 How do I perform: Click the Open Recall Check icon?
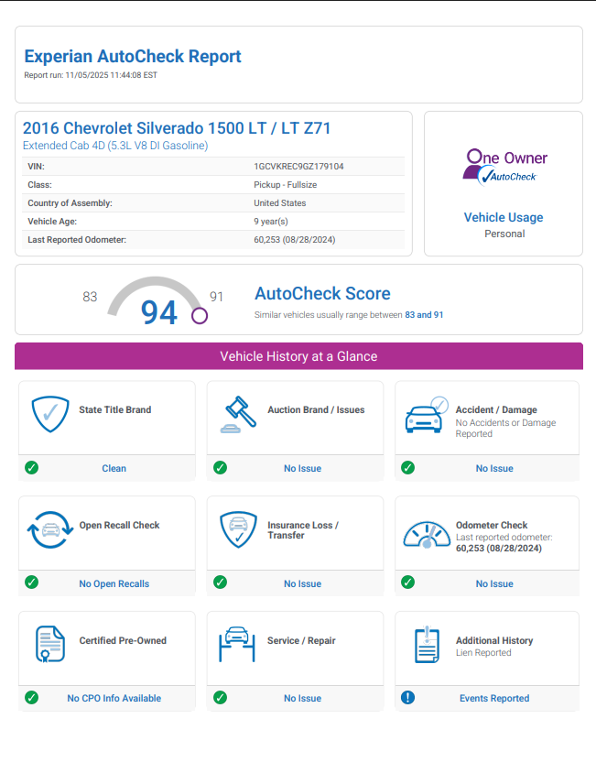(49, 530)
